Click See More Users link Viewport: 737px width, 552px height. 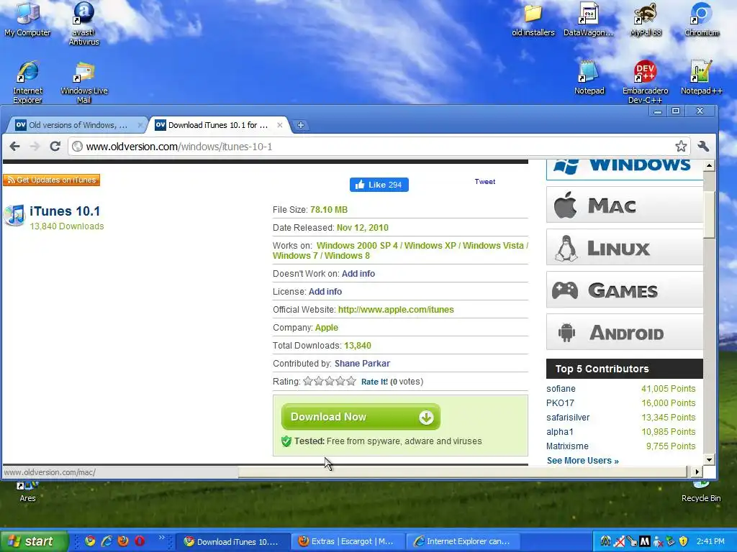(x=583, y=461)
